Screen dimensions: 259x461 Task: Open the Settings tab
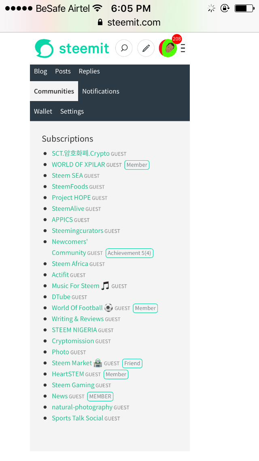coord(72,111)
